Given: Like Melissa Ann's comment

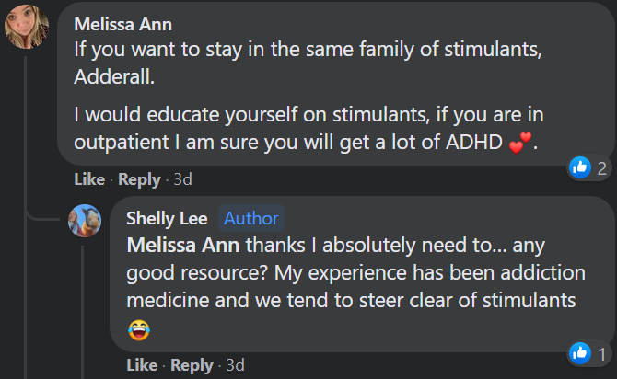Looking at the screenshot, I should tap(89, 179).
